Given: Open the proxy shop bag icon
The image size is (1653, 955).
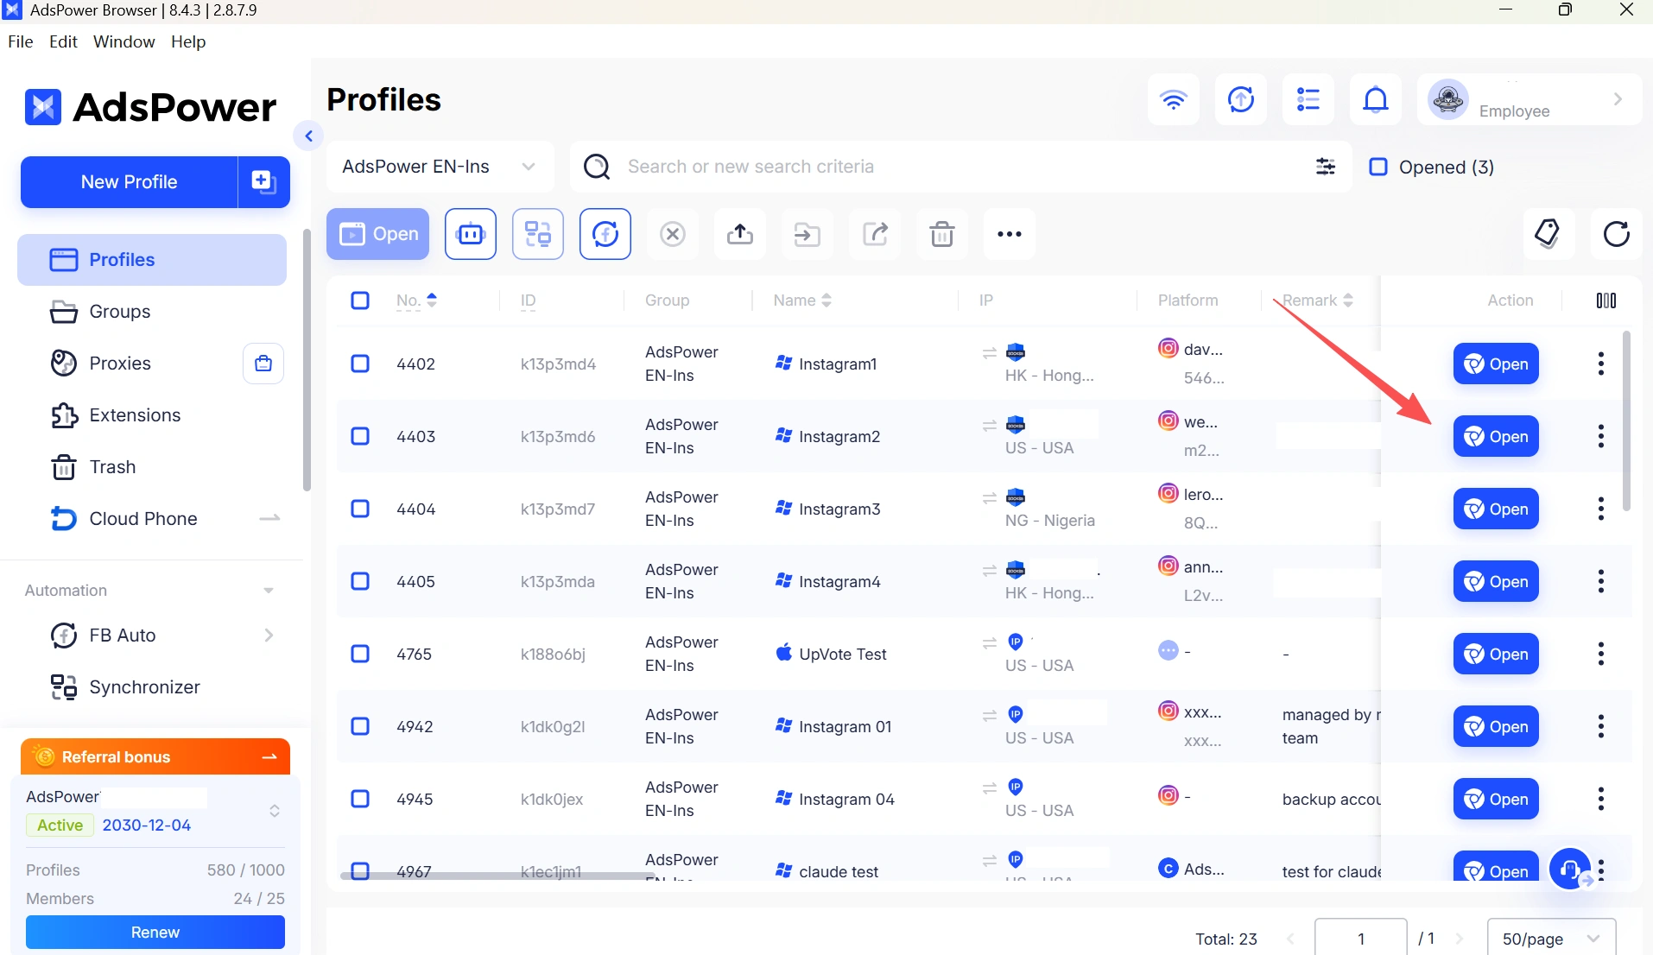Looking at the screenshot, I should [x=263, y=364].
